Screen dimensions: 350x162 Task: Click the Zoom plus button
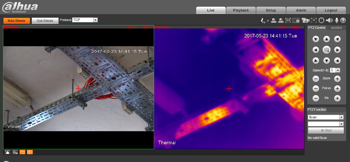[337, 79]
